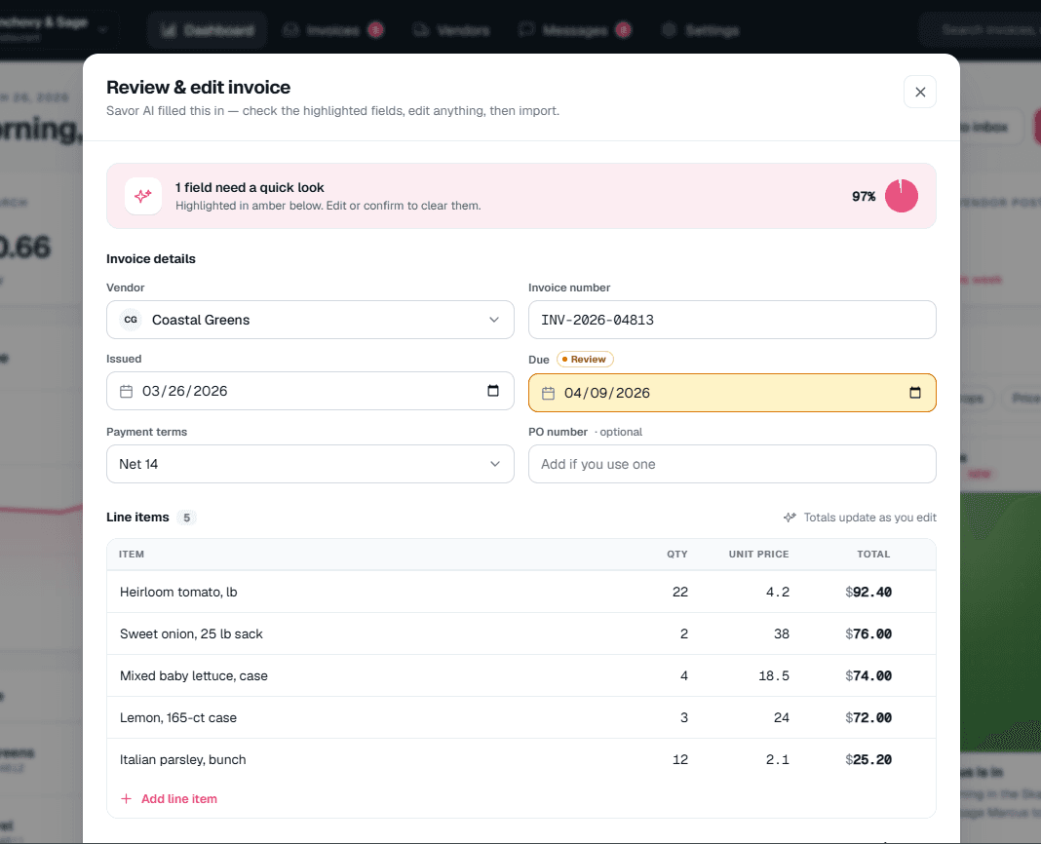This screenshot has height=844, width=1041.
Task: Click the Payment terms chevron arrow
Action: (x=494, y=464)
